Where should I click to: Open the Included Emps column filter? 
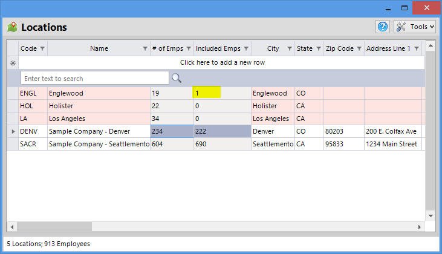tap(246, 48)
